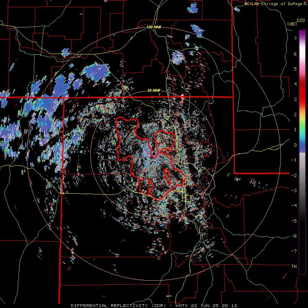Click the "[dB]" units label
The width and height of the screenshot is (308, 308).
292,24
